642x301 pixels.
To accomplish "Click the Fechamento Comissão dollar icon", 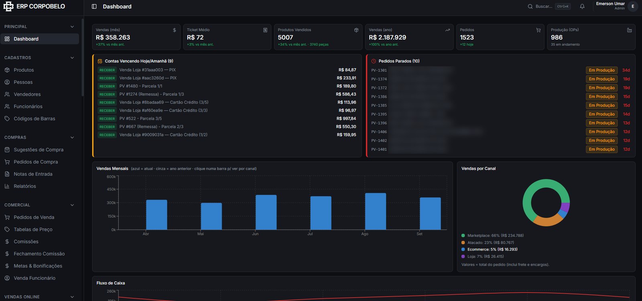I will click(x=7, y=254).
